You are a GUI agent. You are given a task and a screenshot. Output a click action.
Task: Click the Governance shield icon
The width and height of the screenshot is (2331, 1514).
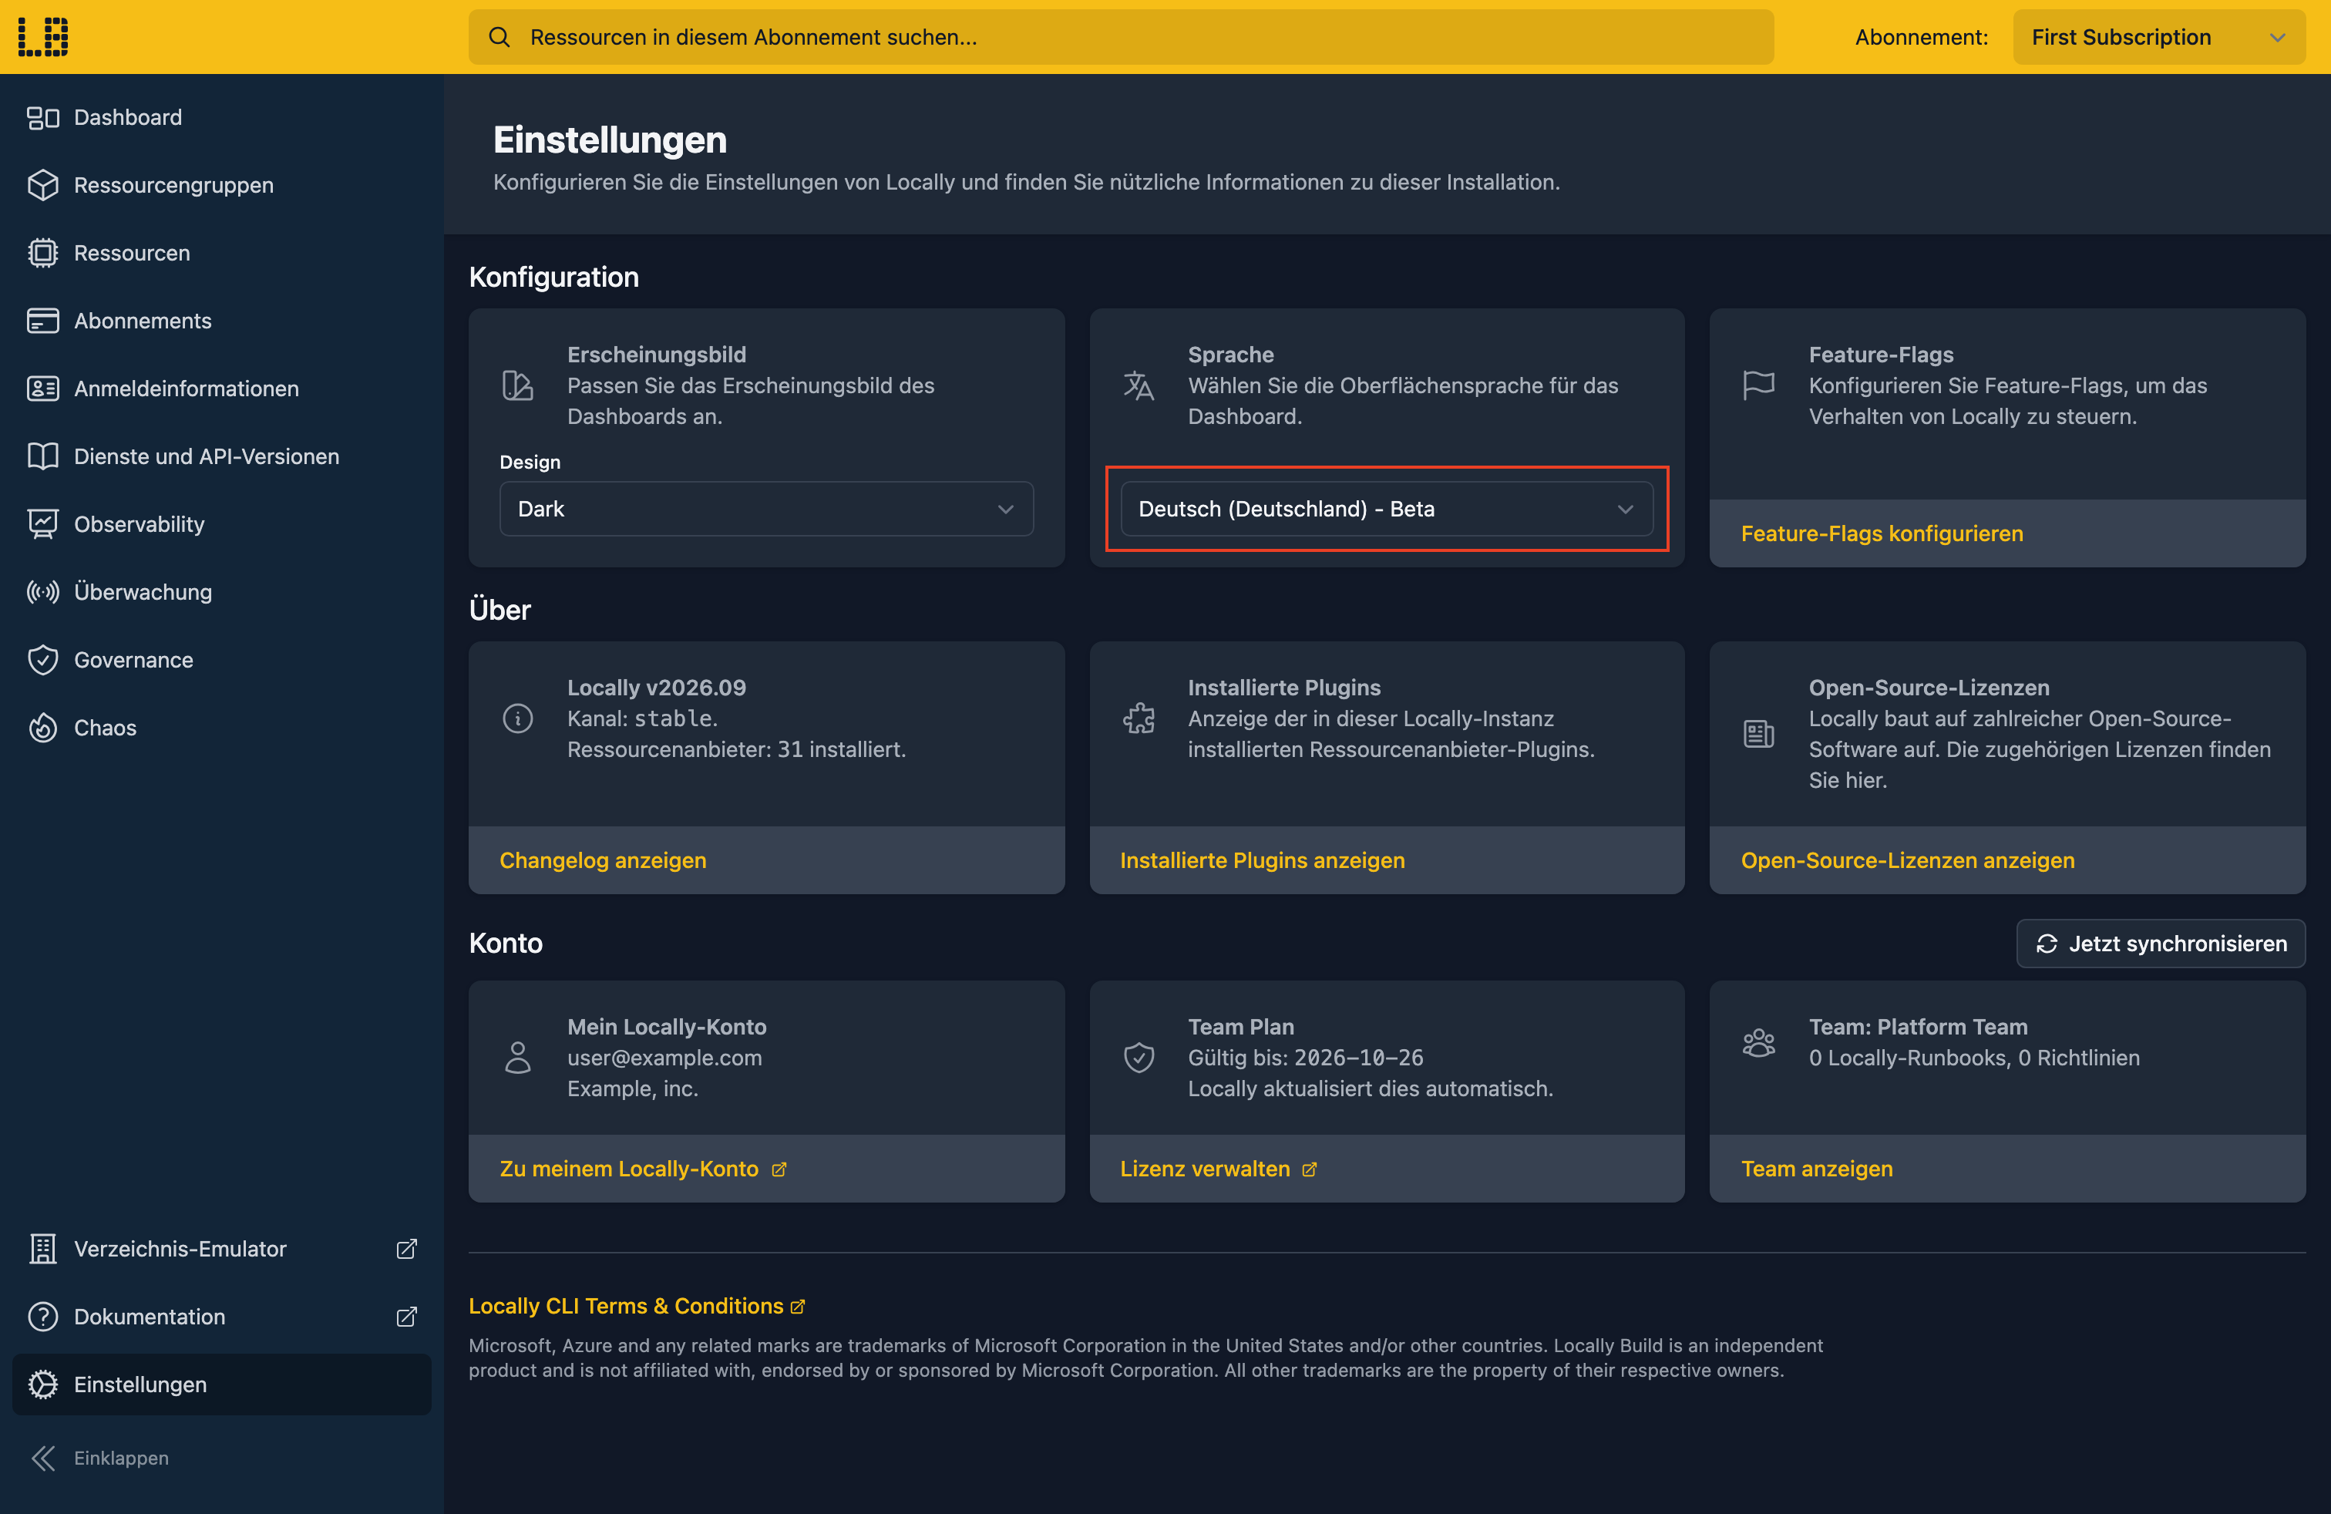pos(43,660)
